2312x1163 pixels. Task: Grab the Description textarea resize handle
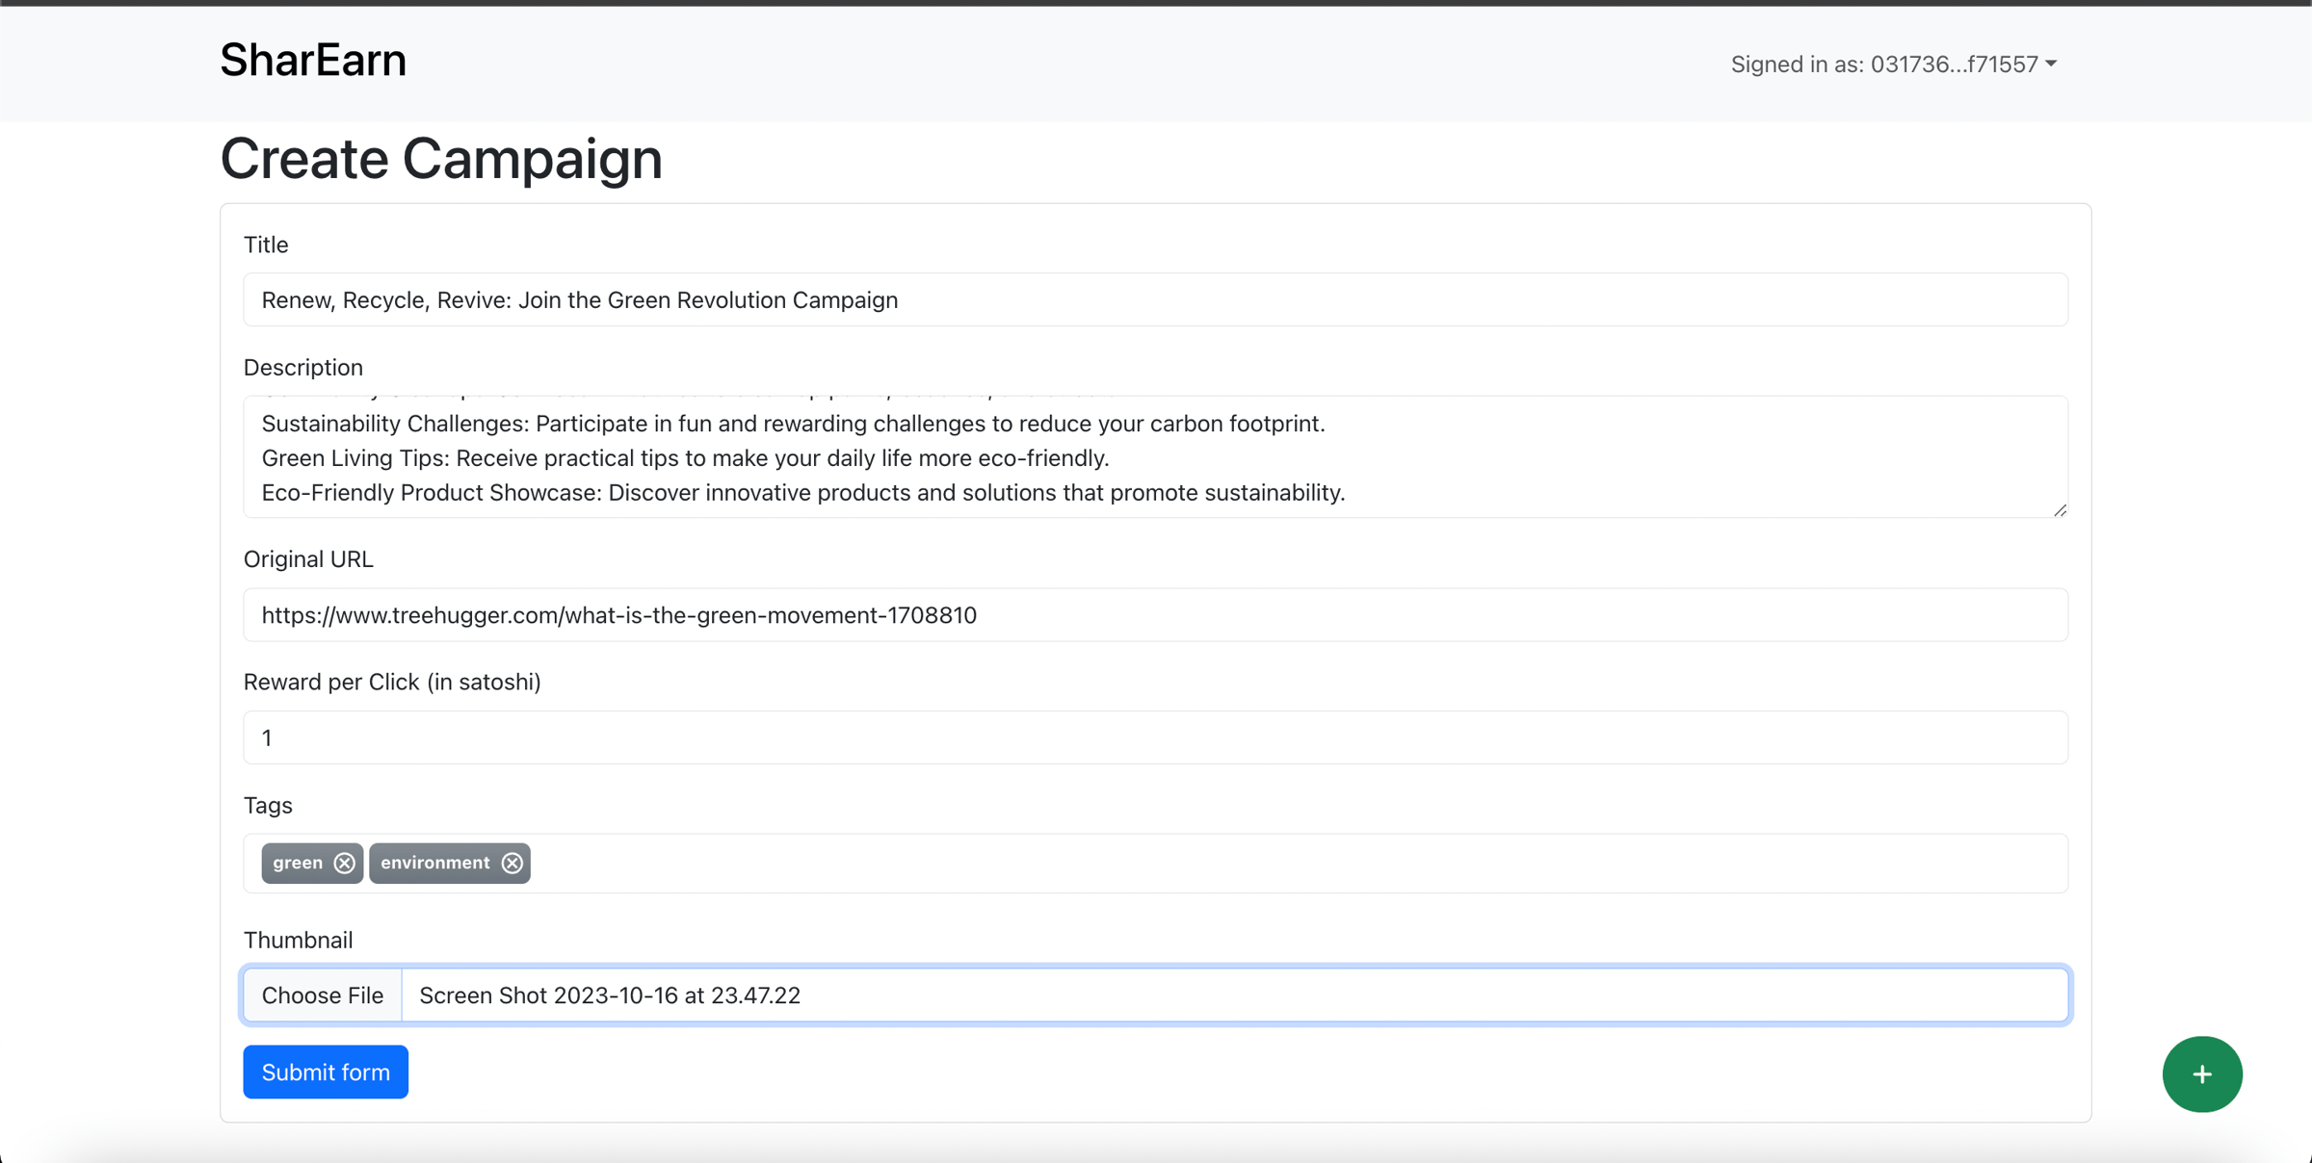[x=2060, y=510]
